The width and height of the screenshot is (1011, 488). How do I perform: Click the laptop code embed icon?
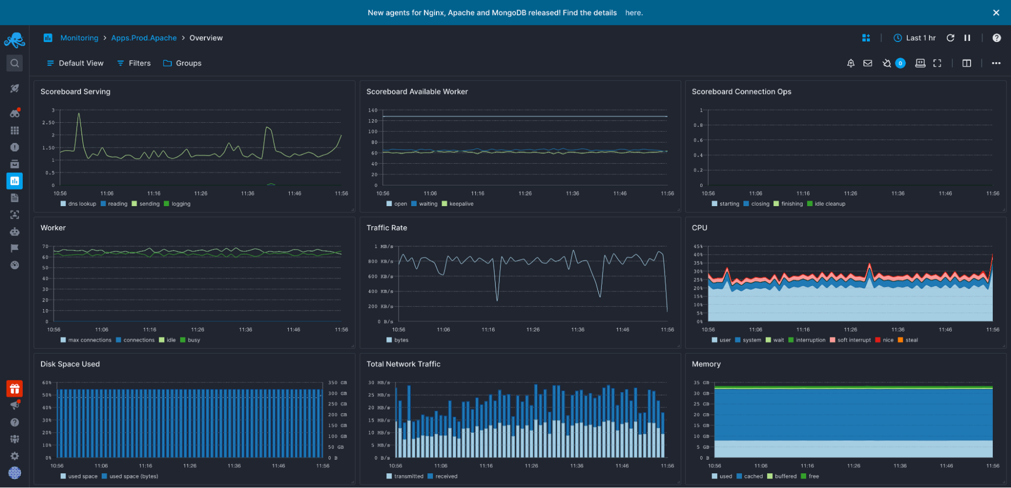click(920, 63)
